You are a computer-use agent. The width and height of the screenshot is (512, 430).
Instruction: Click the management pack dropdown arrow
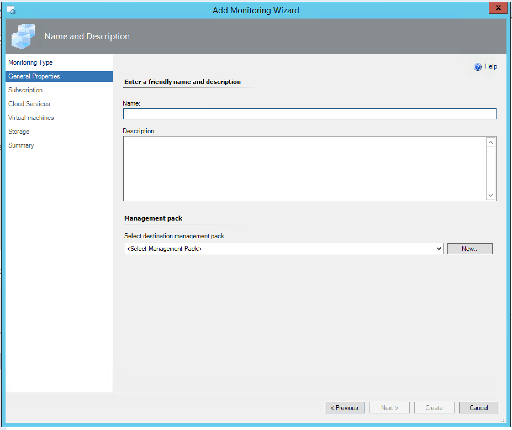(x=439, y=249)
